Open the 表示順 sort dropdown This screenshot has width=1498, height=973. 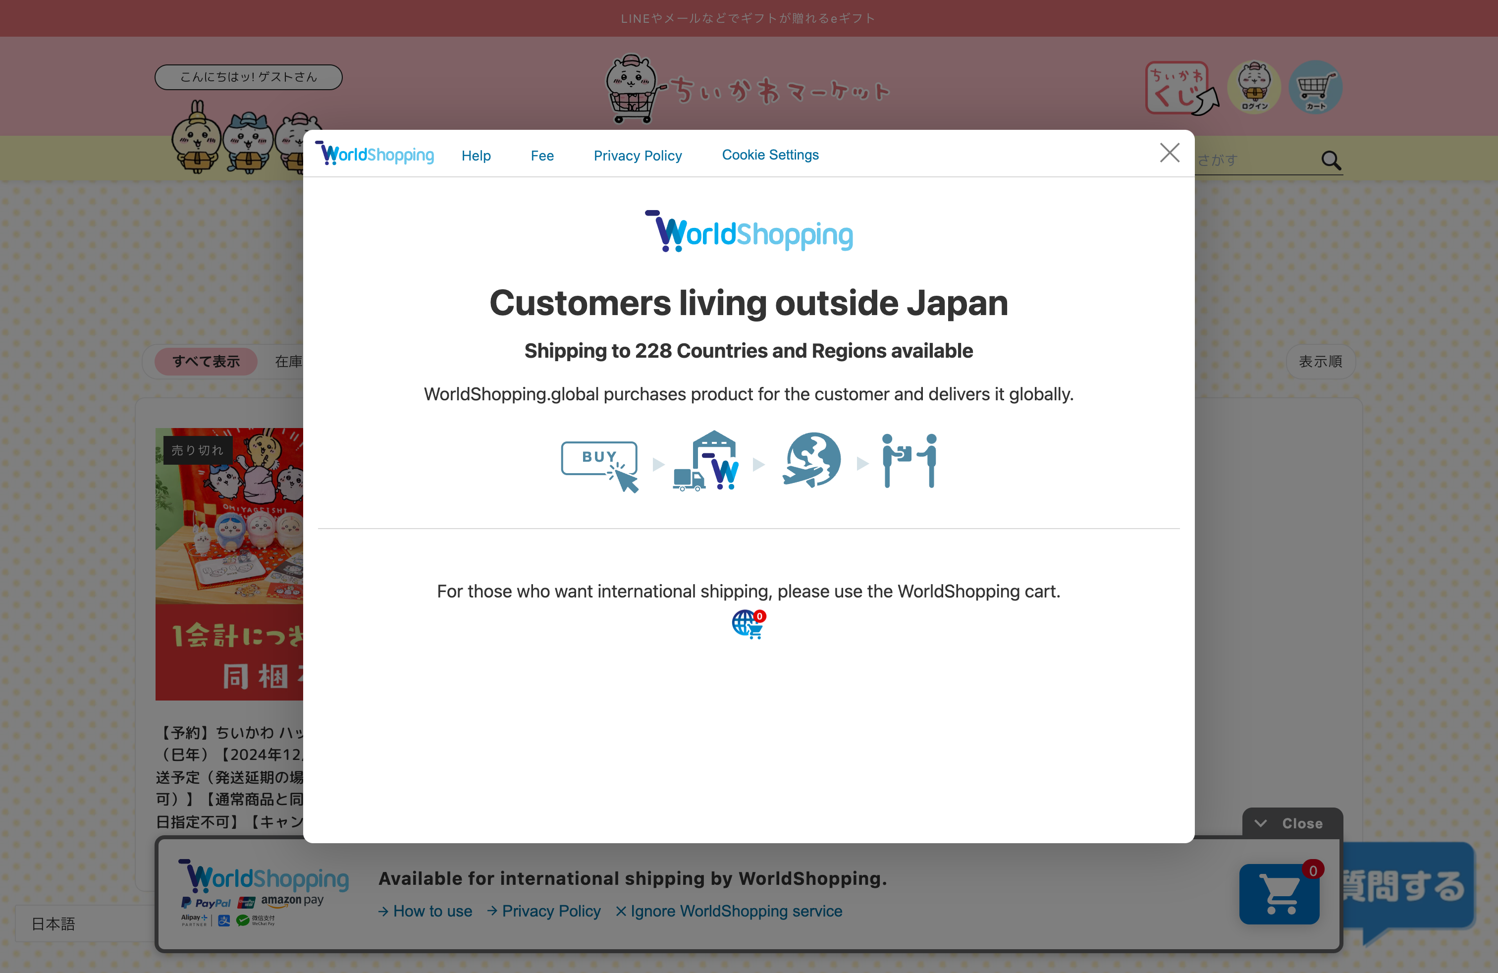tap(1320, 361)
